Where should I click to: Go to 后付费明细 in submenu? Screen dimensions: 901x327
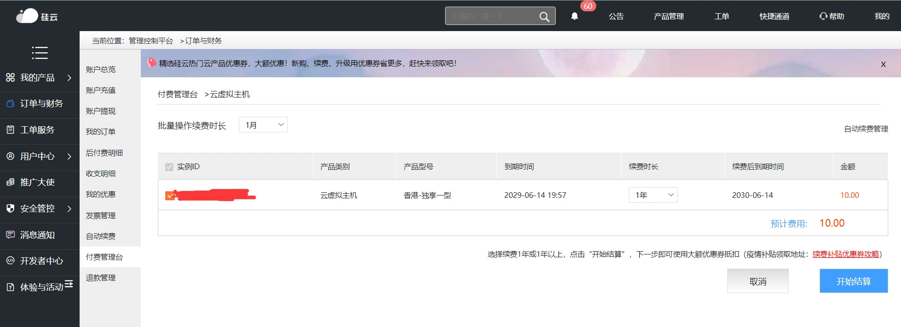click(x=104, y=153)
